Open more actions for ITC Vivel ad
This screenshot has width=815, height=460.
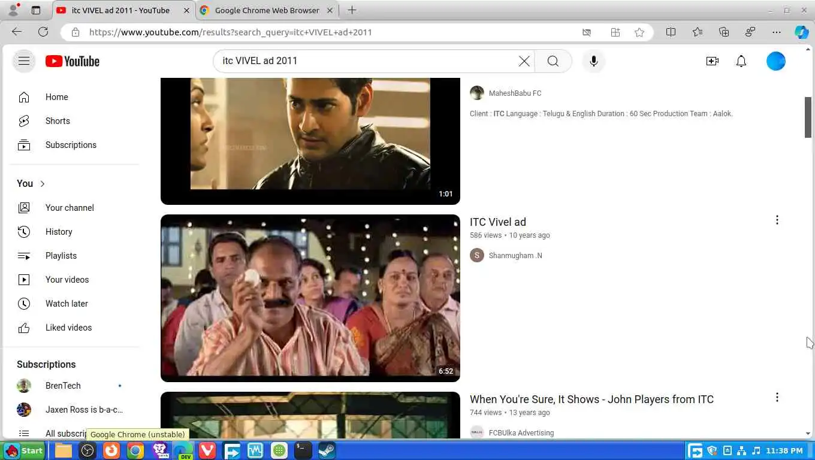(777, 220)
